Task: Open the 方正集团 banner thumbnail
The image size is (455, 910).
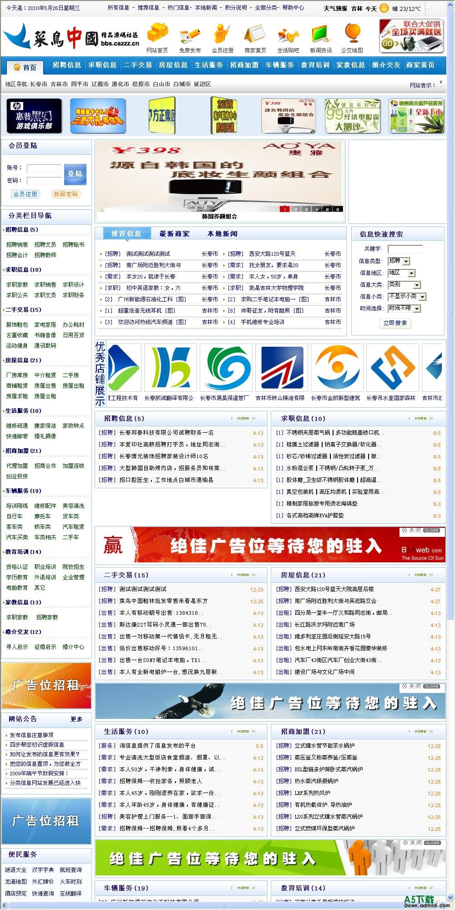Action: [x=162, y=116]
